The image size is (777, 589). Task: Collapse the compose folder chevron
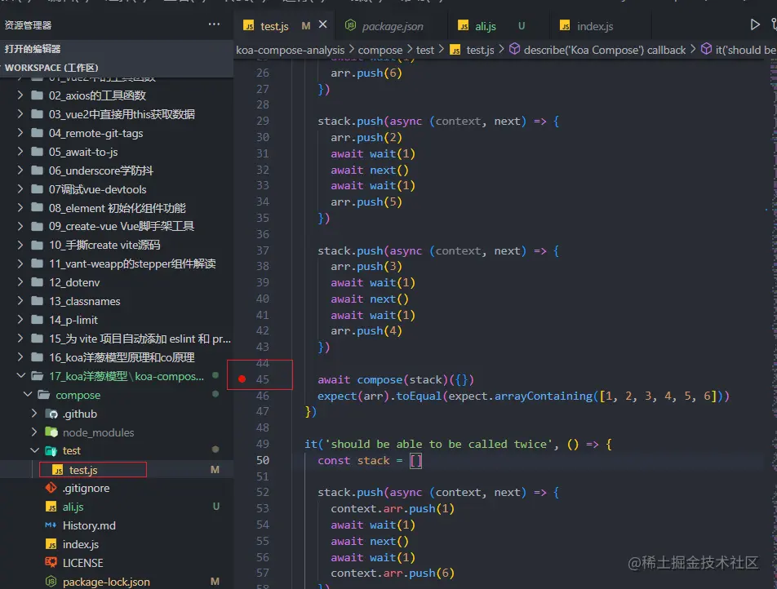[28, 394]
